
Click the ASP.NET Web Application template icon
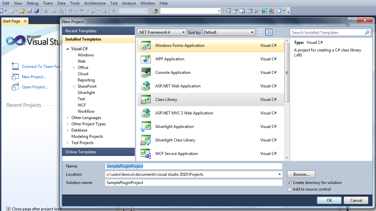(x=146, y=86)
